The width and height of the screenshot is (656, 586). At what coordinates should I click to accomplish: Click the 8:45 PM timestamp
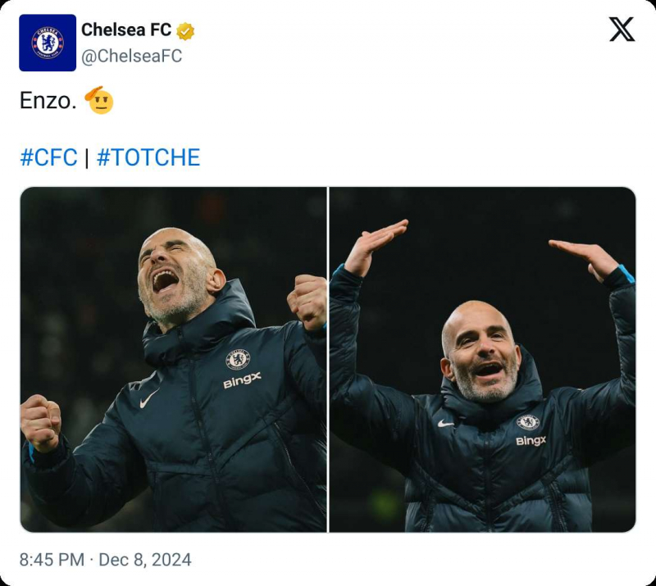(x=52, y=560)
